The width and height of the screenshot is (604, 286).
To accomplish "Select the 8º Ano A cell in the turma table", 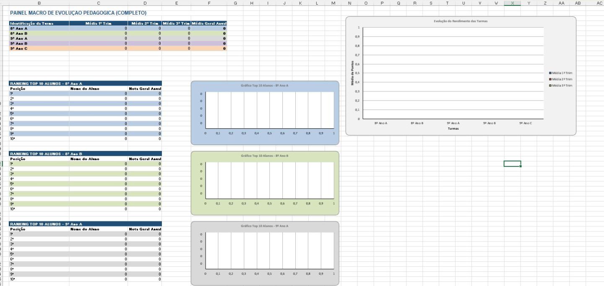I will 39,28.
